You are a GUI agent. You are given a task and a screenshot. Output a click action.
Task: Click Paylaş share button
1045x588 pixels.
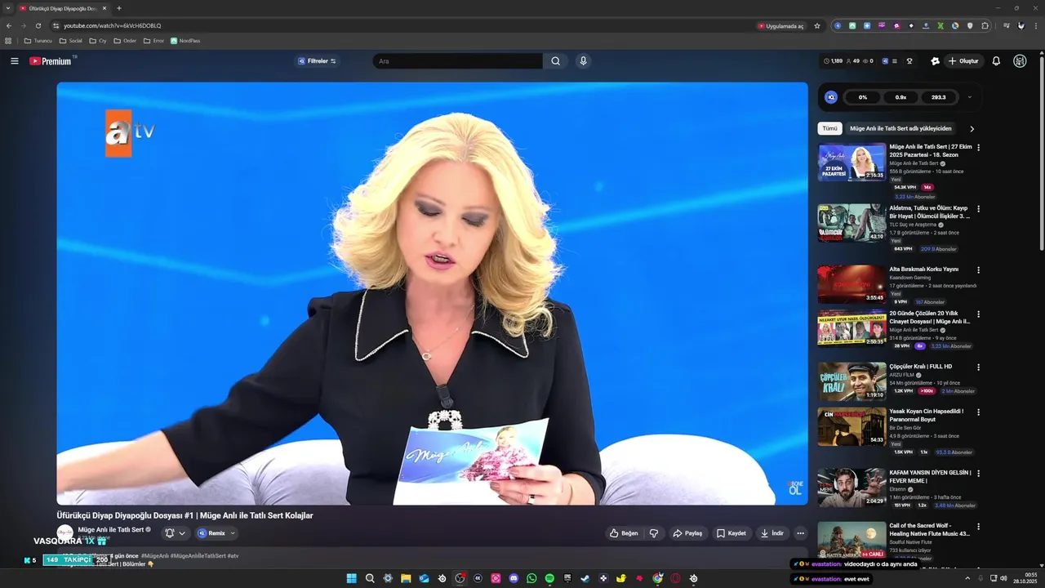click(687, 533)
